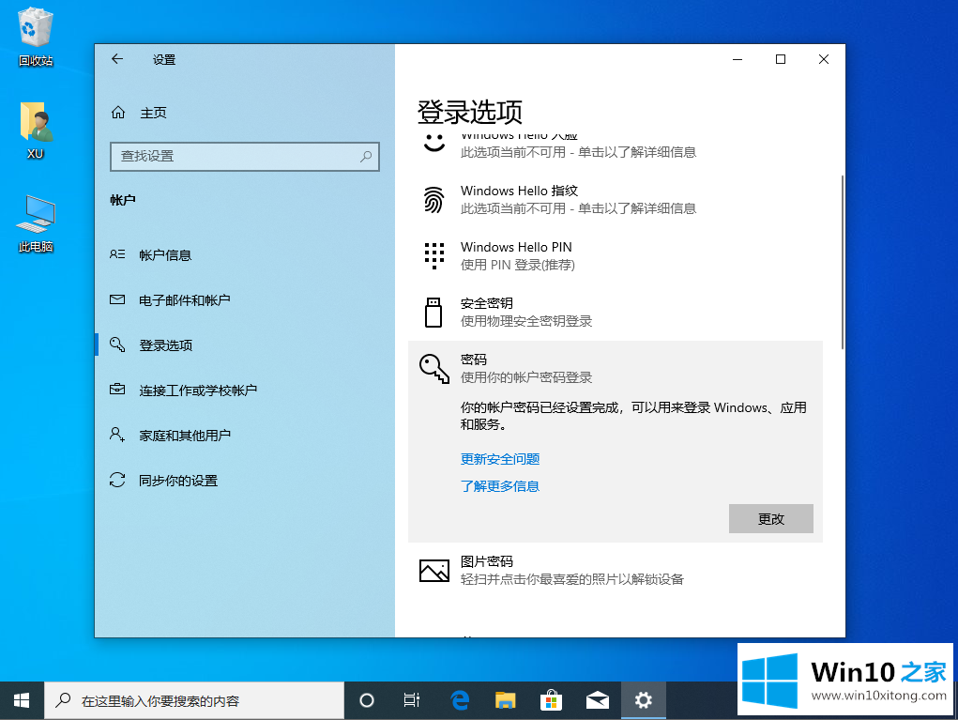Click the 密码 key icon
The image size is (958, 720).
(x=434, y=368)
